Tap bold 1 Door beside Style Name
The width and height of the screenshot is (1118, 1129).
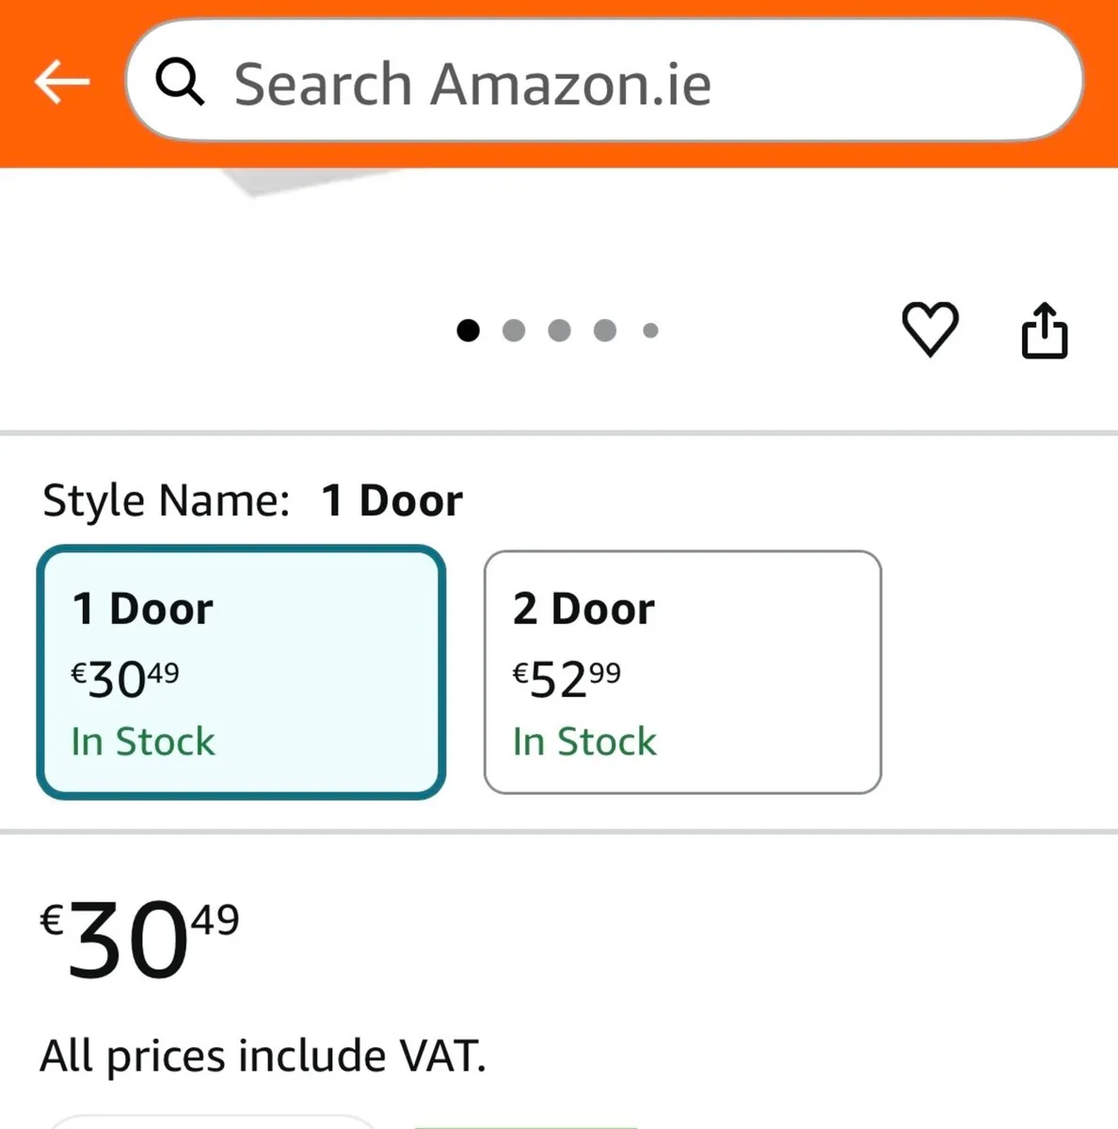pos(391,500)
